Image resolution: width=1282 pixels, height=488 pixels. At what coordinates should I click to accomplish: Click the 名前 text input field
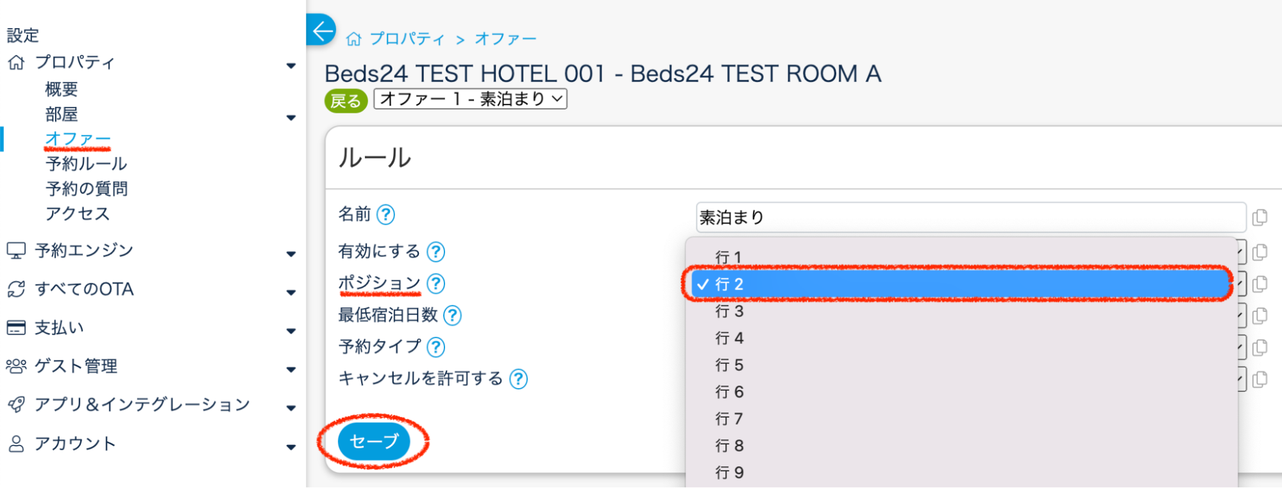pyautogui.click(x=970, y=218)
